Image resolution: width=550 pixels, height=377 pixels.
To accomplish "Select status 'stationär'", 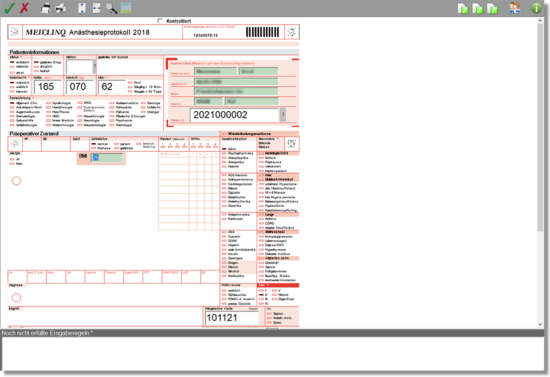I will (12, 66).
